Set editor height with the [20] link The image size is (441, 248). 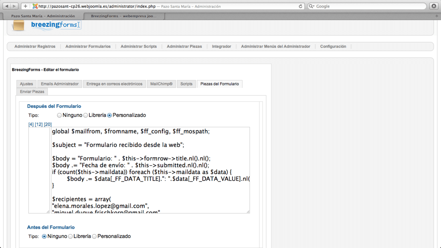(x=48, y=124)
